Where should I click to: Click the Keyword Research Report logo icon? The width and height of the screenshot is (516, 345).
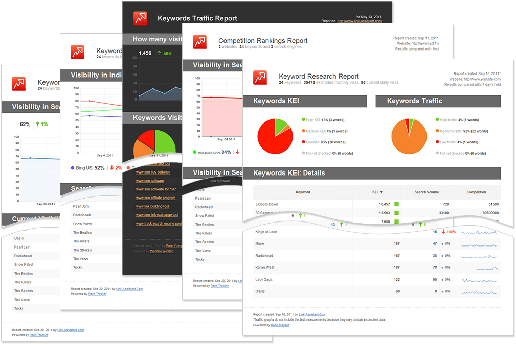tap(260, 78)
